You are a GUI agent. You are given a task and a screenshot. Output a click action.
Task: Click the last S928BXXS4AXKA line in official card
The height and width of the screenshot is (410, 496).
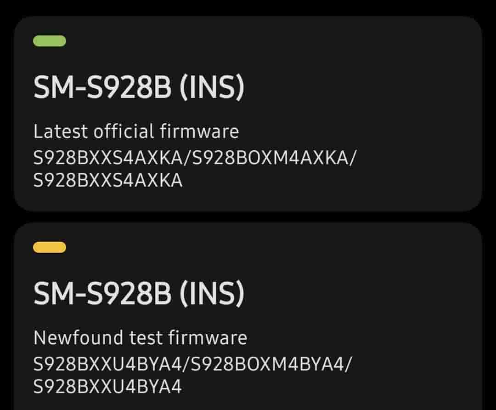pyautogui.click(x=108, y=181)
